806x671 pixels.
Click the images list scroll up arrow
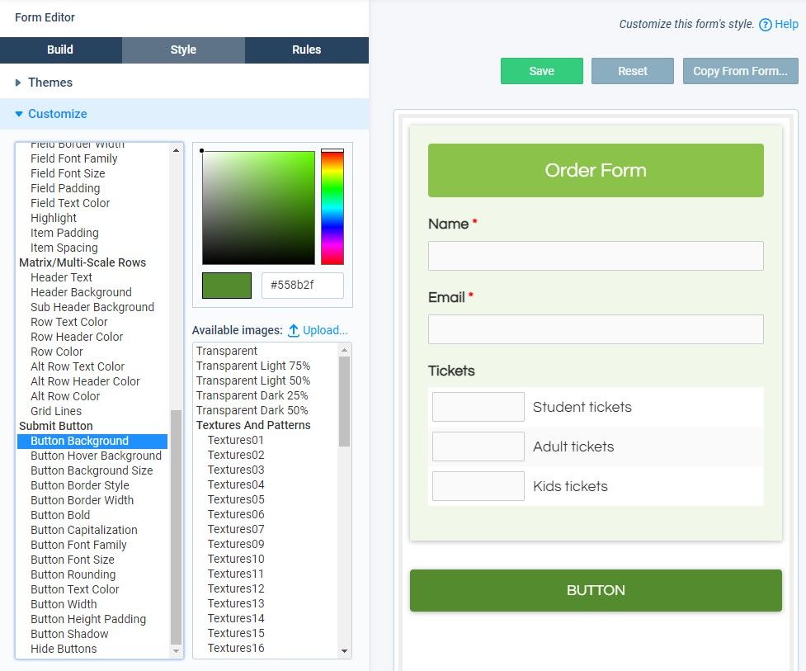tap(344, 350)
